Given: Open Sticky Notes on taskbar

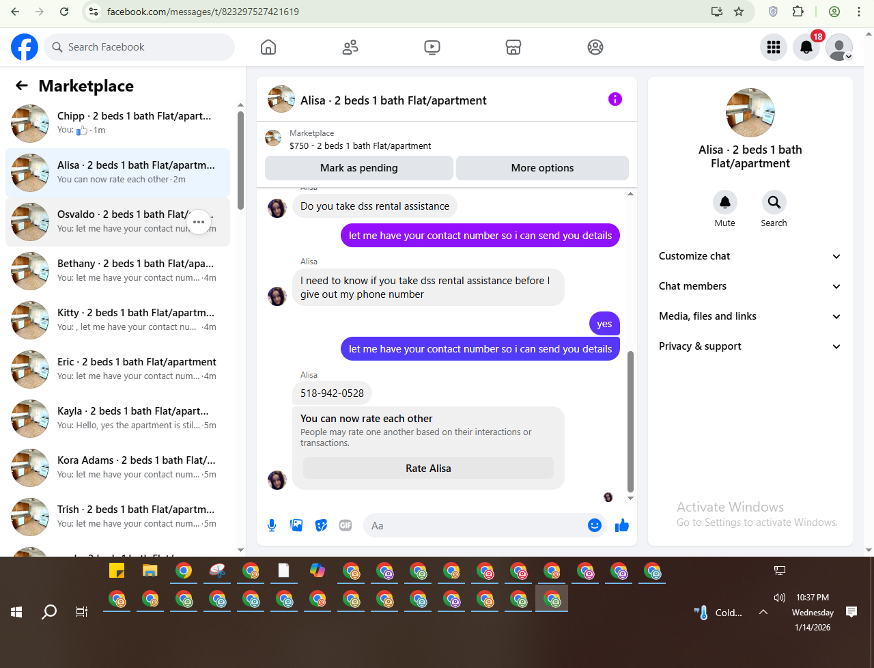Looking at the screenshot, I should pos(117,570).
